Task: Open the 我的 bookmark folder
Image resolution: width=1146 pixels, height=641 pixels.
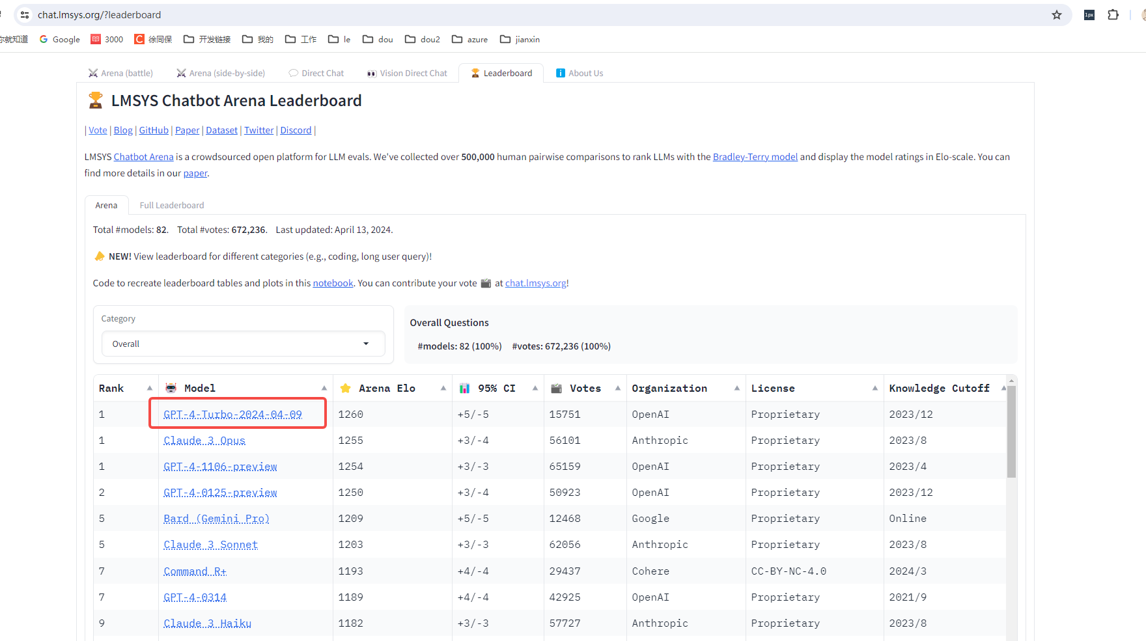Action: [x=258, y=40]
